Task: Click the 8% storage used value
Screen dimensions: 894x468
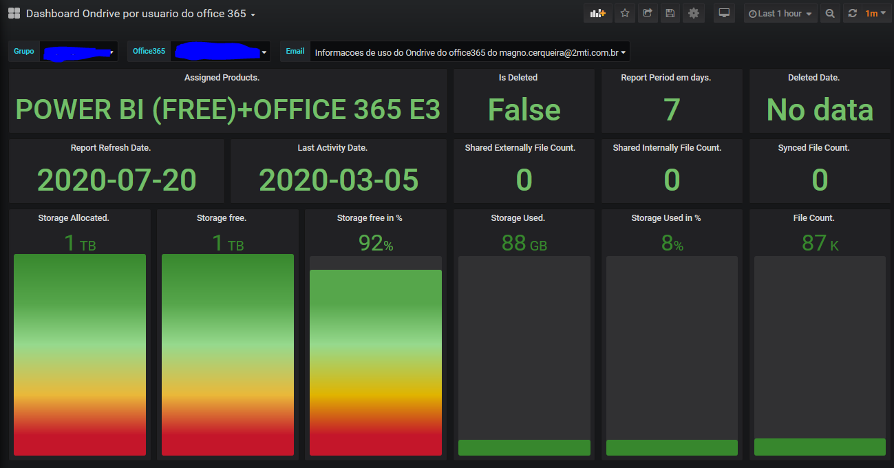Action: pyautogui.click(x=672, y=244)
